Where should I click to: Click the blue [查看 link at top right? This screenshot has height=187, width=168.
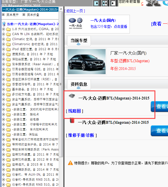coord(156,24)
